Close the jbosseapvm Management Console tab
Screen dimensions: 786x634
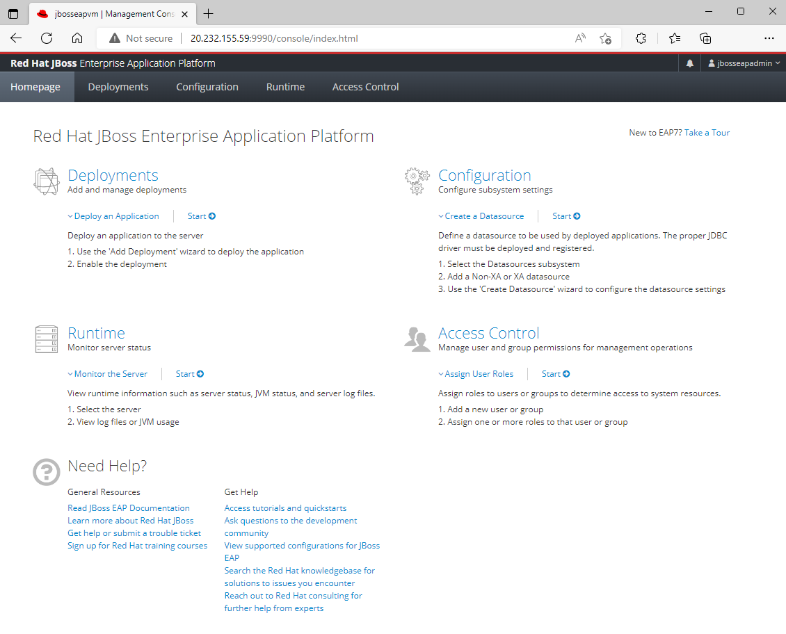click(184, 14)
